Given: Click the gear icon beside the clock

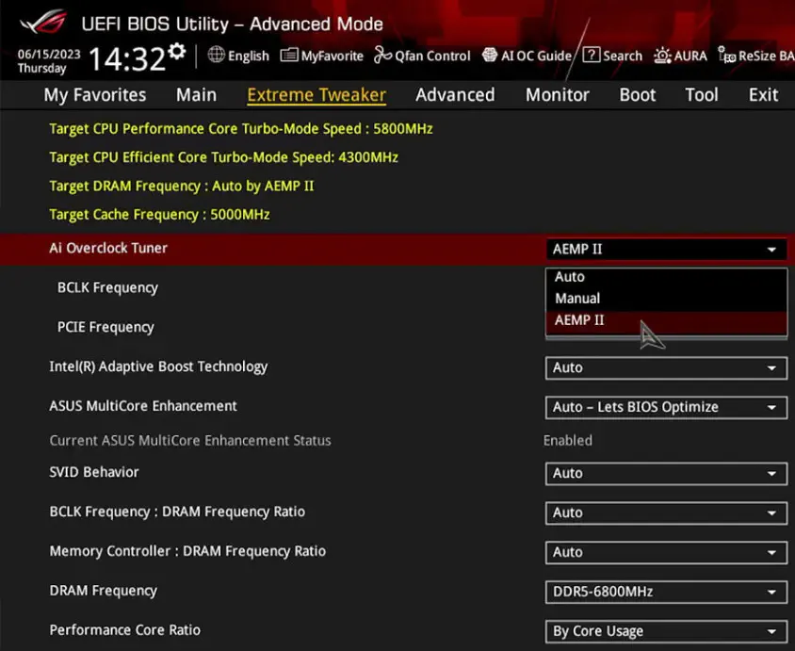Looking at the screenshot, I should point(176,55).
